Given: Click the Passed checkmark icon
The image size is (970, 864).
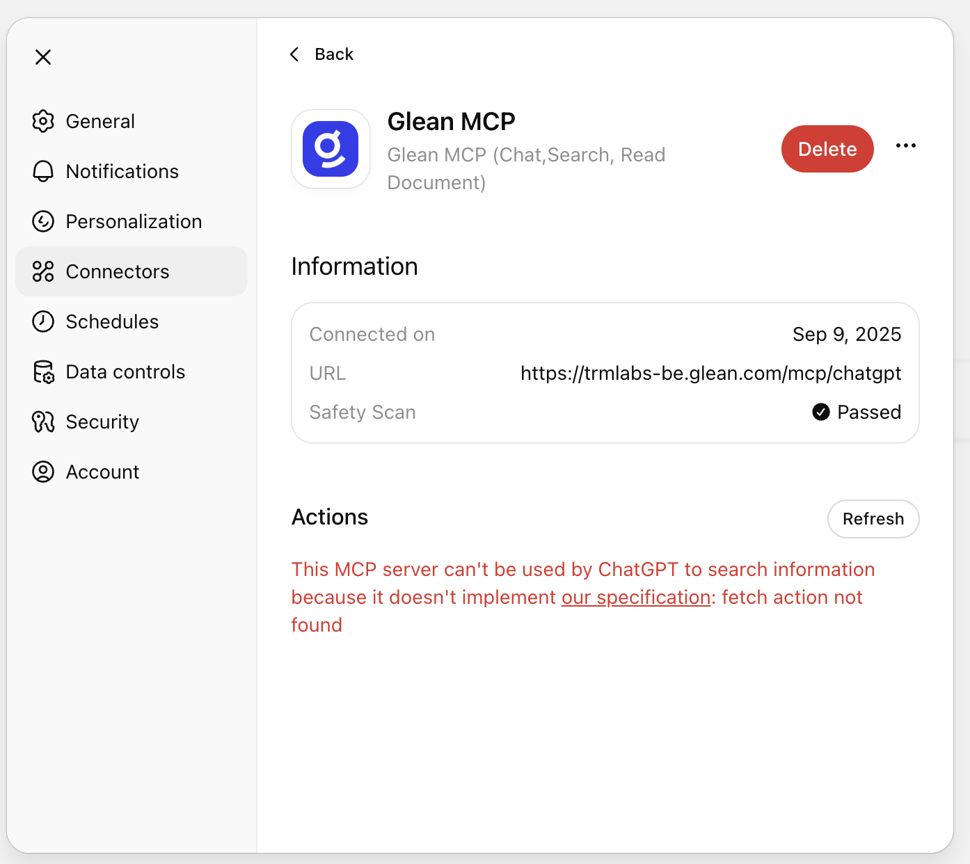Looking at the screenshot, I should [x=821, y=412].
